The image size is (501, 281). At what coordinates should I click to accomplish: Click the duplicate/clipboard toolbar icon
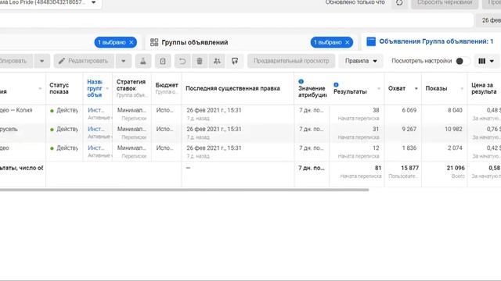[163, 61]
